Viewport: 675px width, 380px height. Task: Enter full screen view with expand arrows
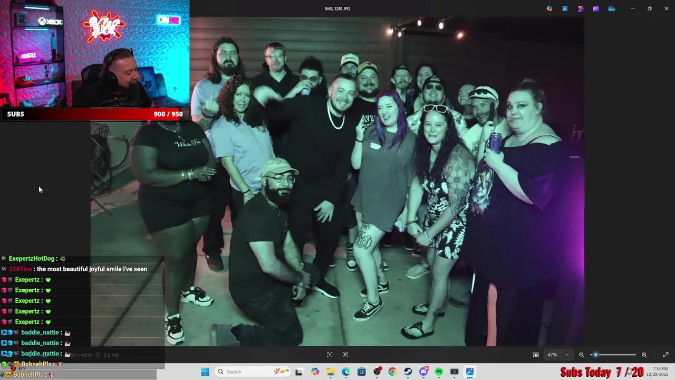click(666, 355)
